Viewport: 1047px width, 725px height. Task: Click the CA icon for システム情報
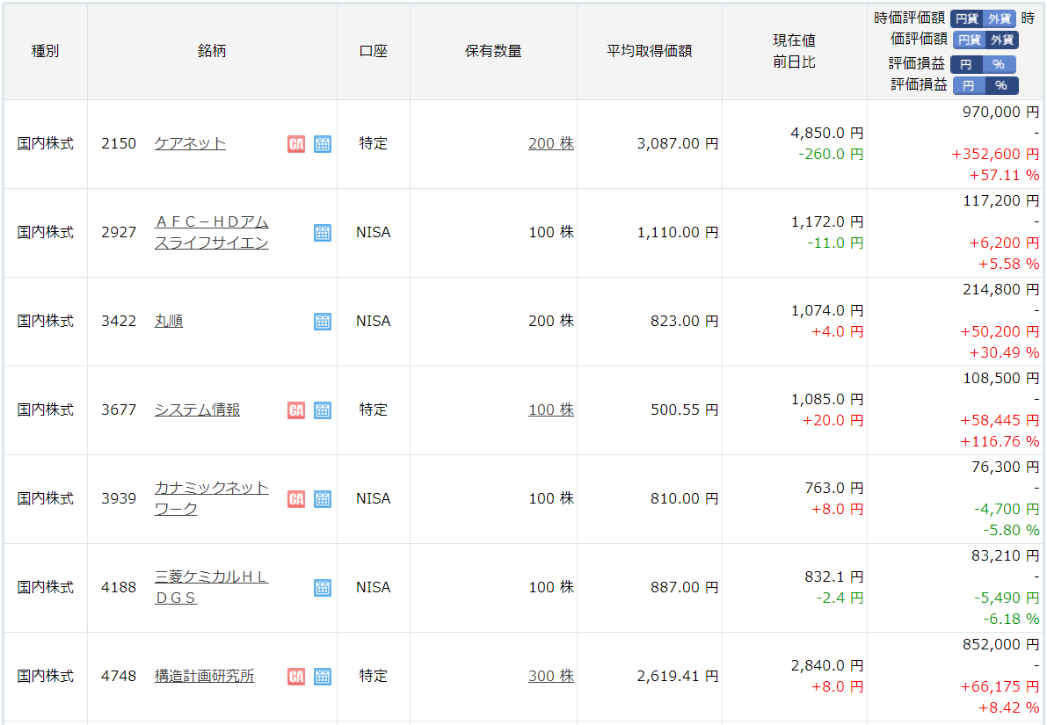295,410
